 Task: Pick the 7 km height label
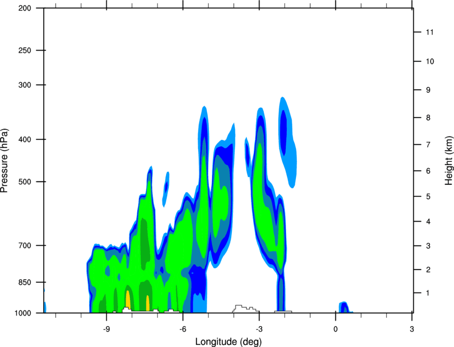(x=428, y=145)
